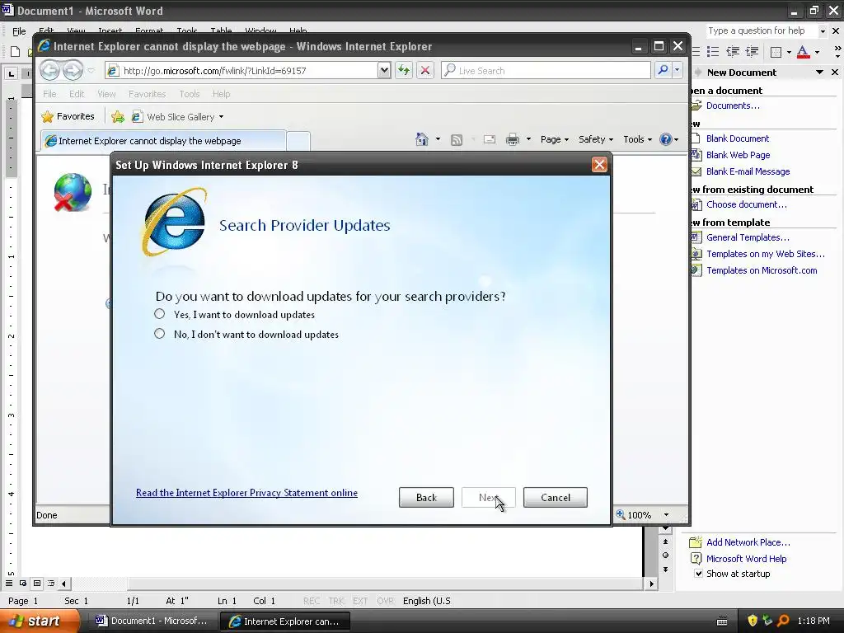Select Yes, I want to download updates
The width and height of the screenshot is (844, 633).
pyautogui.click(x=159, y=314)
